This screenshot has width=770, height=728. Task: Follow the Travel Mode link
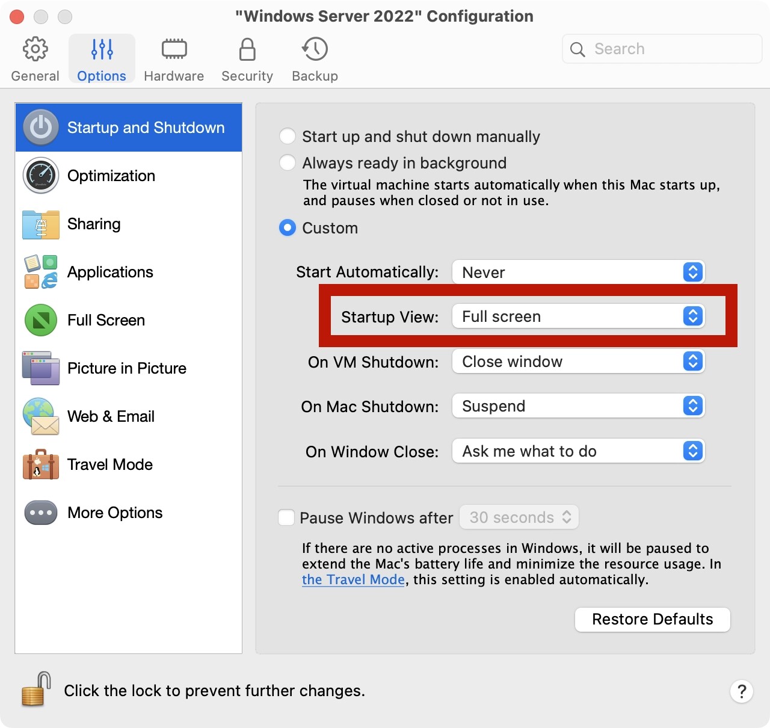[353, 579]
